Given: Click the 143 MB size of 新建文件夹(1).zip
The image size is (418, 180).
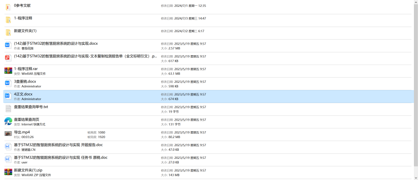Looking at the screenshot, I should (x=174, y=175).
